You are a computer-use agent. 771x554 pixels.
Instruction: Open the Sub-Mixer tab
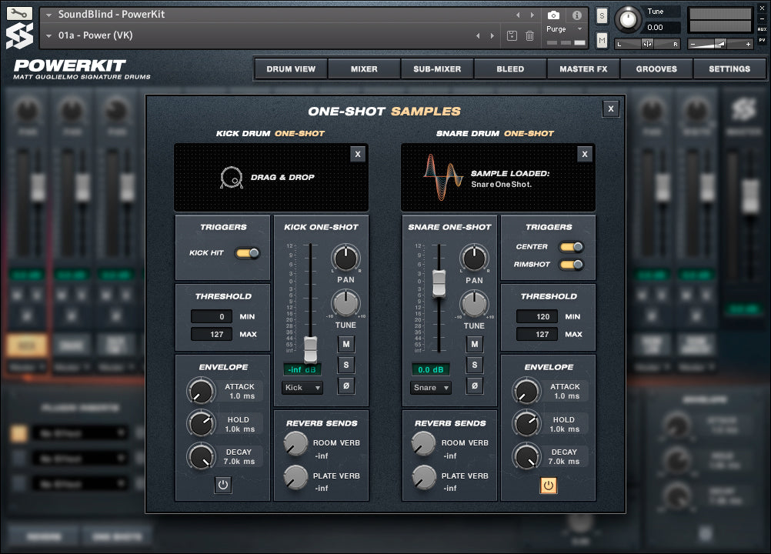437,68
